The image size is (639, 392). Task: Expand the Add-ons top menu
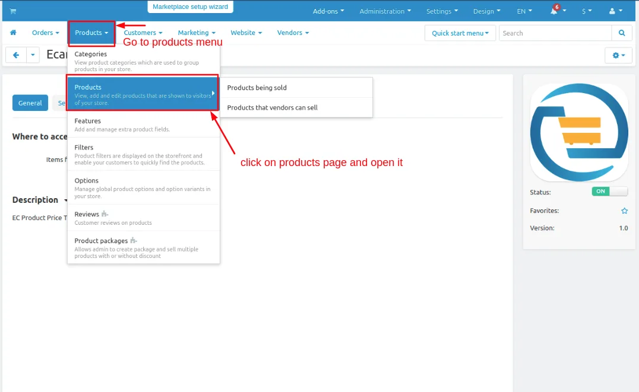click(328, 11)
